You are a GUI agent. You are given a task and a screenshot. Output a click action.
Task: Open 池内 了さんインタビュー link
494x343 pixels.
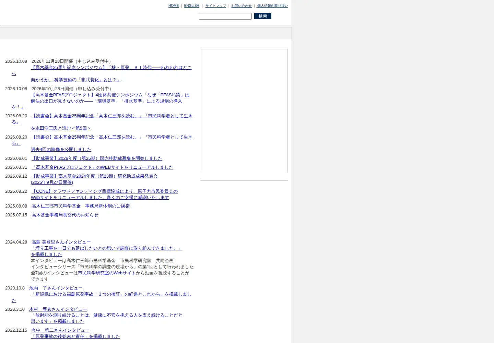(56, 288)
